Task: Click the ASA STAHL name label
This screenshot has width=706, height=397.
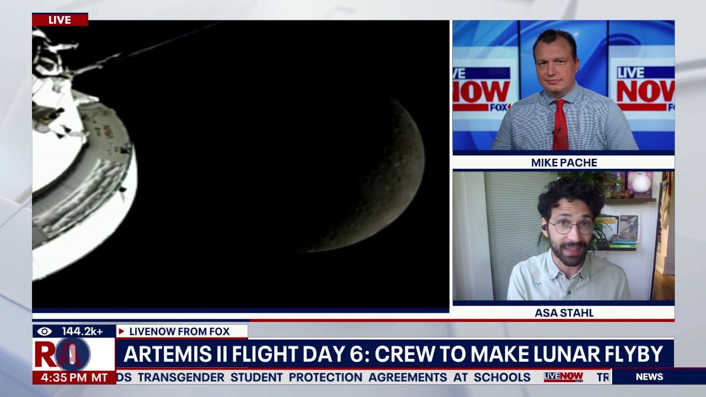Action: pos(564,313)
